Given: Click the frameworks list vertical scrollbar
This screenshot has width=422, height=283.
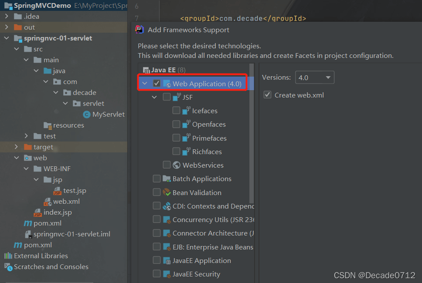Looking at the screenshot, I should click(252, 133).
